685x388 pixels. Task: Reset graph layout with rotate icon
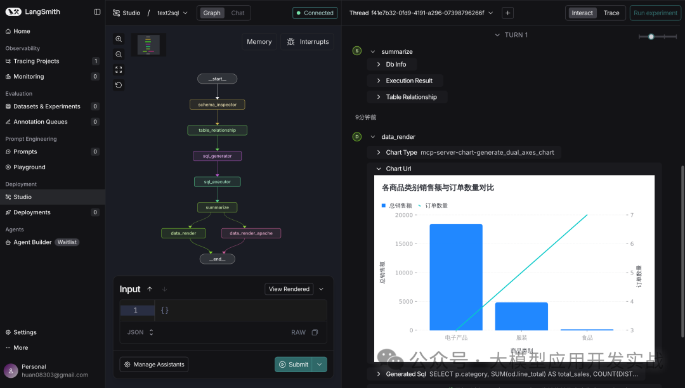pos(119,85)
